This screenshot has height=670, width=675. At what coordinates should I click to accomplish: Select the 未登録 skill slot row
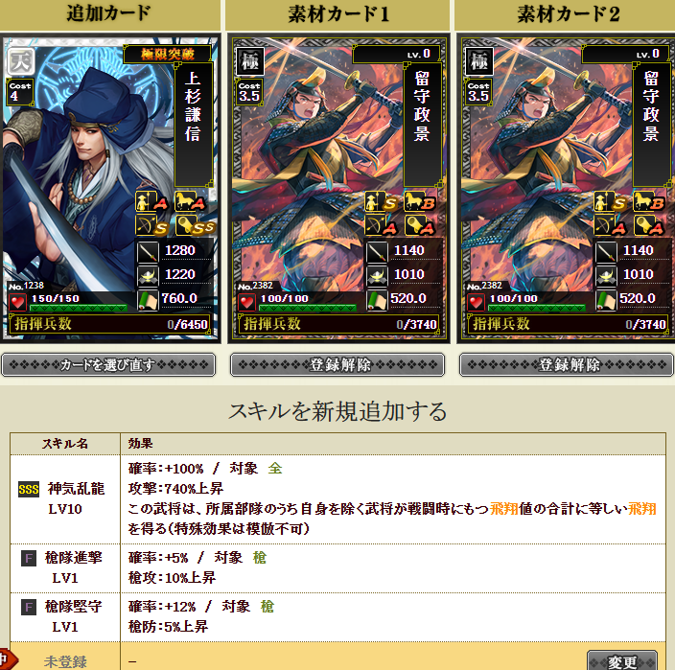(337, 656)
